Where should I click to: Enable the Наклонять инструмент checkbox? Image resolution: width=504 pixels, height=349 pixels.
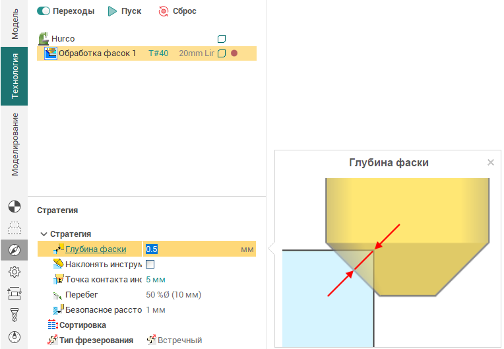click(x=150, y=265)
